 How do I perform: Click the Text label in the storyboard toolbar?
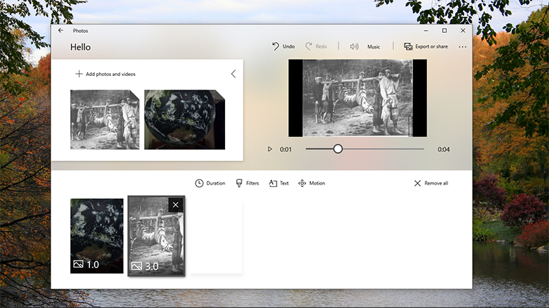click(x=284, y=183)
